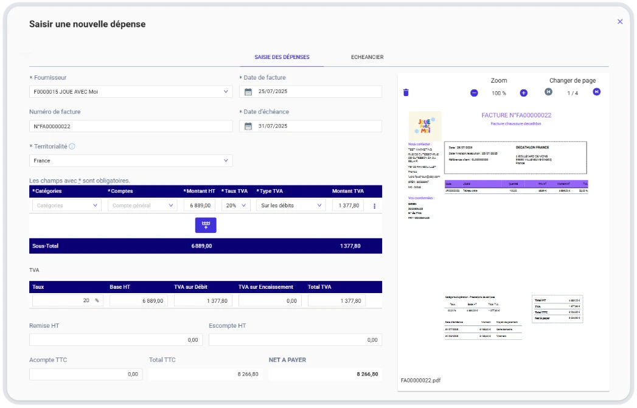This screenshot has width=637, height=408.
Task: Go to previous page of invoice
Action: (x=548, y=92)
